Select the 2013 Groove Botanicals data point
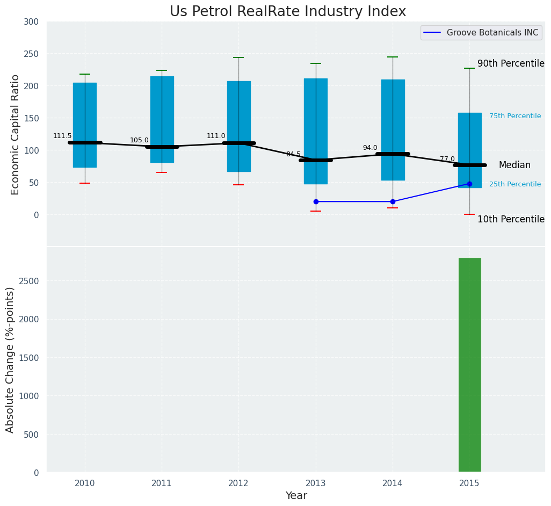Image resolution: width=551 pixels, height=506 pixels. [x=316, y=201]
